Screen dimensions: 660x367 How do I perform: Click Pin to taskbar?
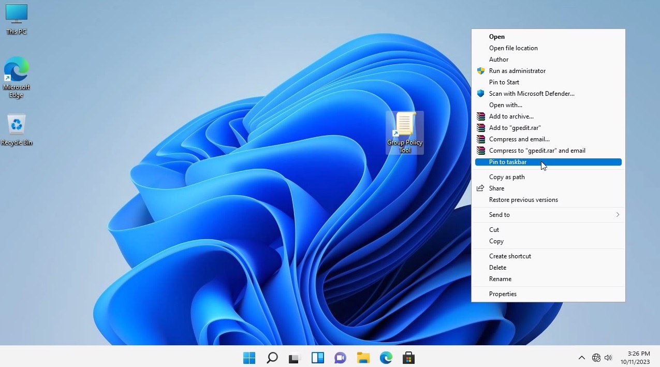tap(548, 162)
